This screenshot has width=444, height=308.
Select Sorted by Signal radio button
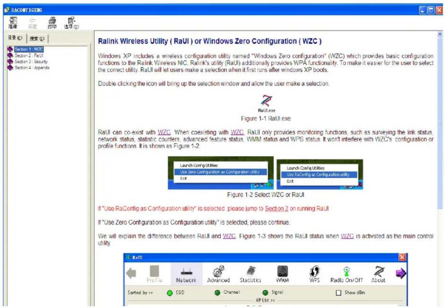265,292
